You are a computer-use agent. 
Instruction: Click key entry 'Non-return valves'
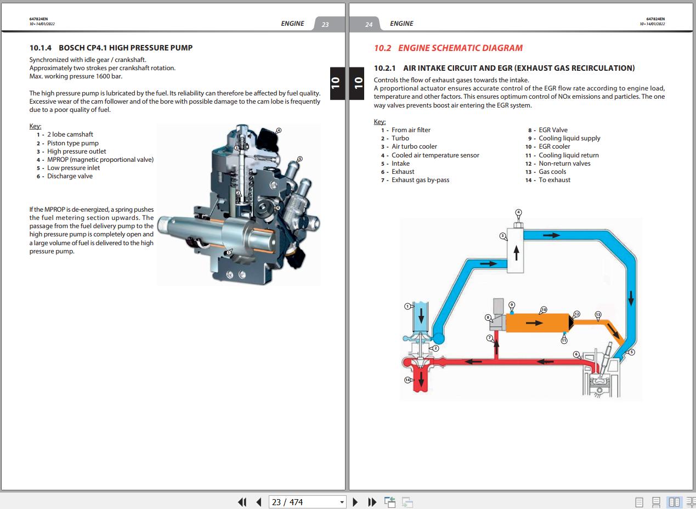click(564, 163)
